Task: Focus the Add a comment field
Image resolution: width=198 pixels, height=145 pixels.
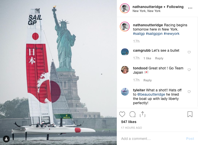Action: click(x=152, y=138)
